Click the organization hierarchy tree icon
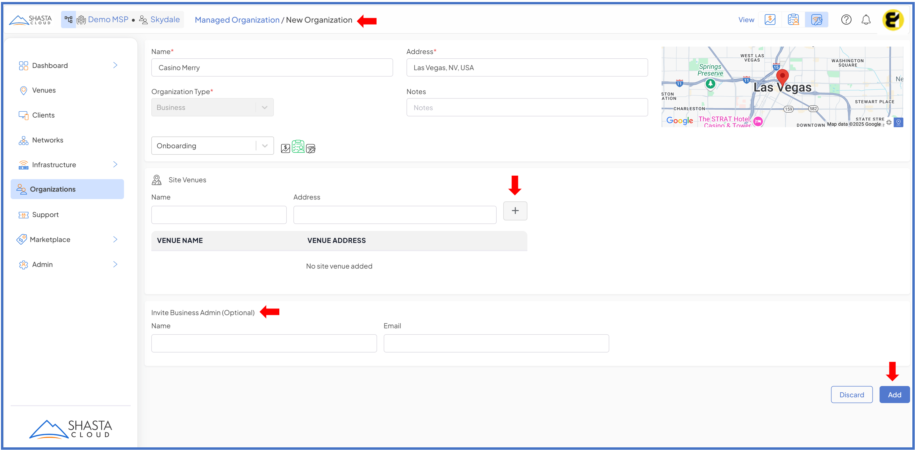The height and width of the screenshot is (450, 915). pyautogui.click(x=68, y=20)
